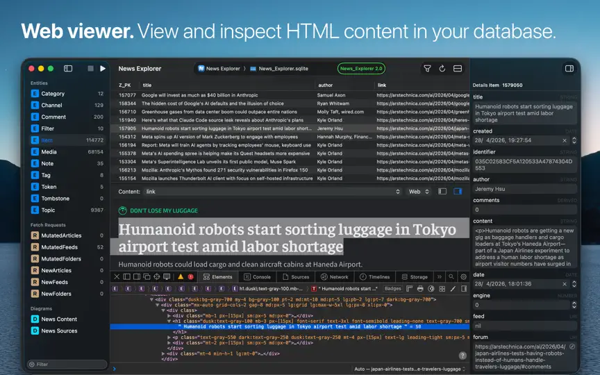Open the Auto context dropdown in console bar

click(410, 369)
